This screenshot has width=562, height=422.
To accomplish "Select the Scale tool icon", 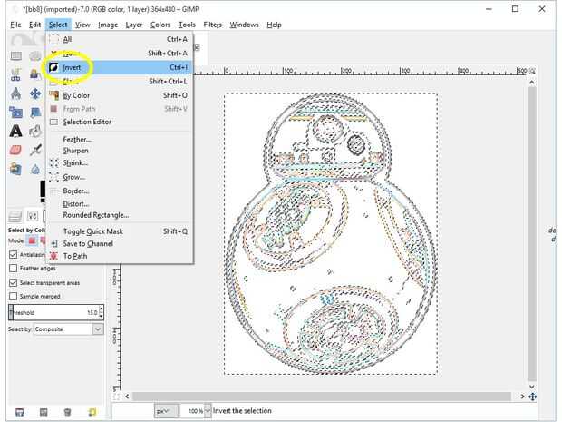I will point(15,113).
